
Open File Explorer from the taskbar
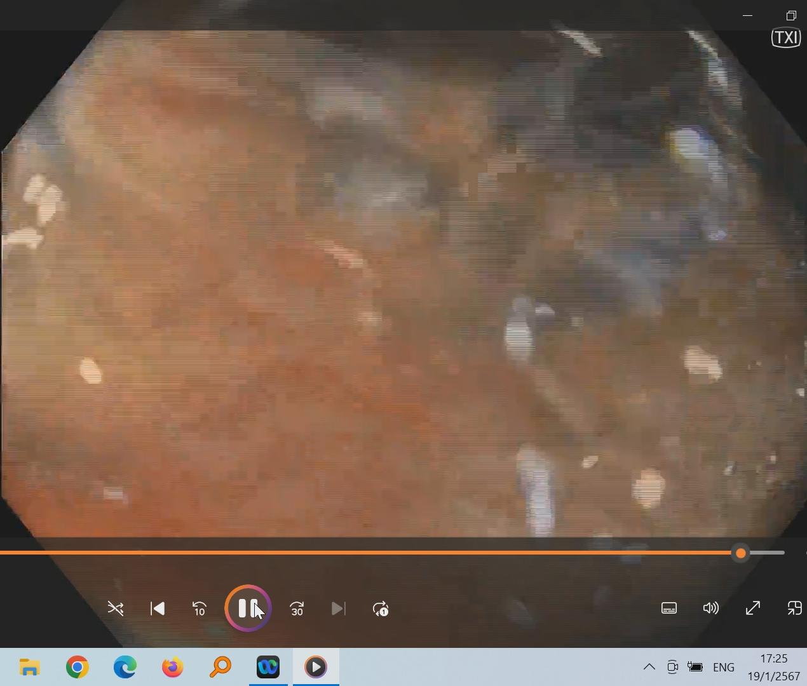[29, 667]
